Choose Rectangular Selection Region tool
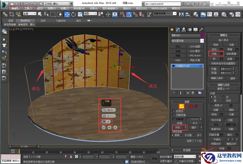243x164 pixels. coord(53,14)
